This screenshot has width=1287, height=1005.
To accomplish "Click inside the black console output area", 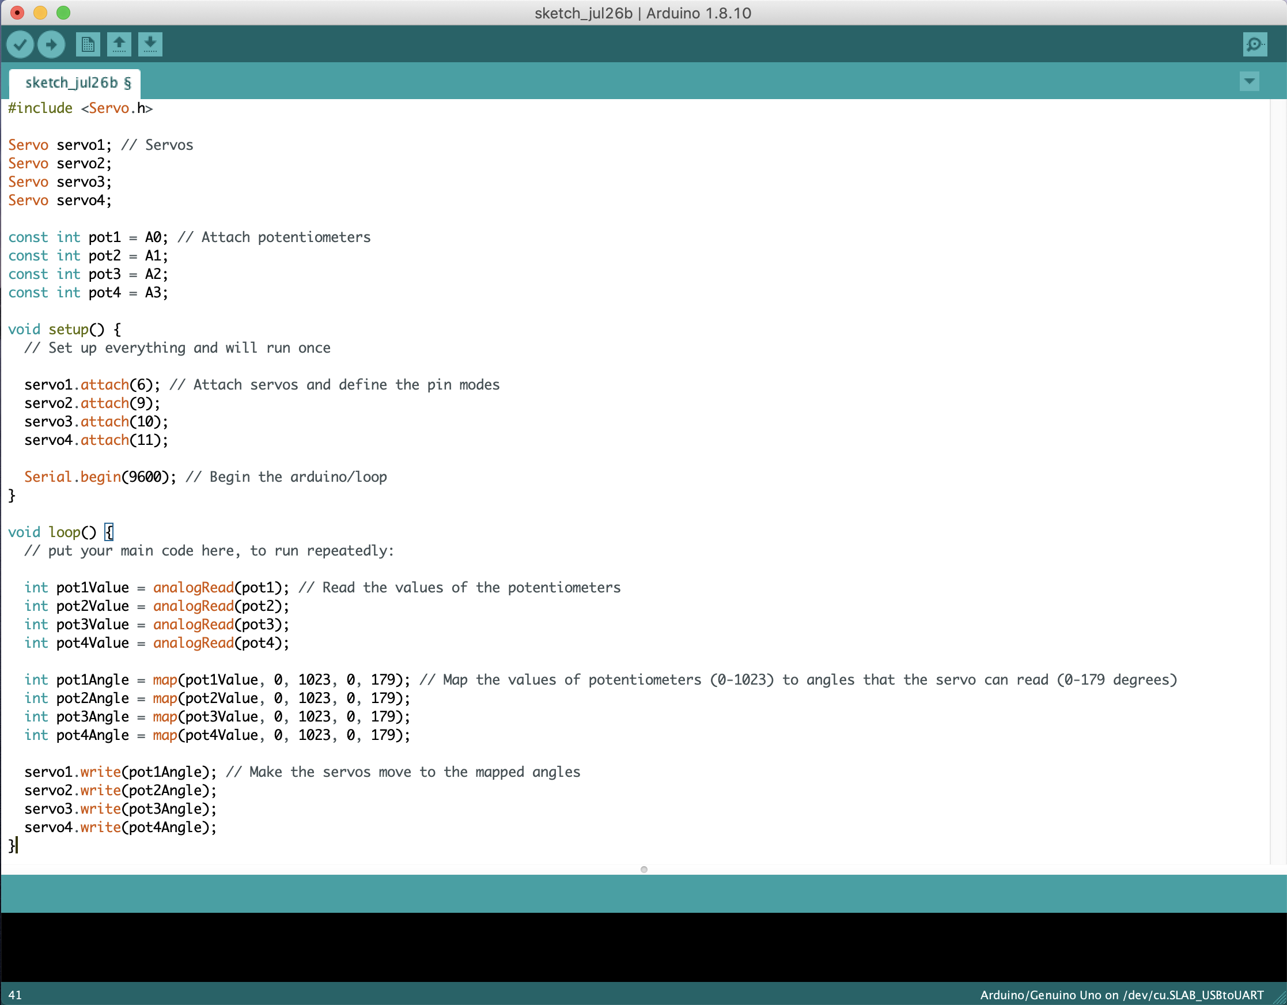I will click(642, 946).
